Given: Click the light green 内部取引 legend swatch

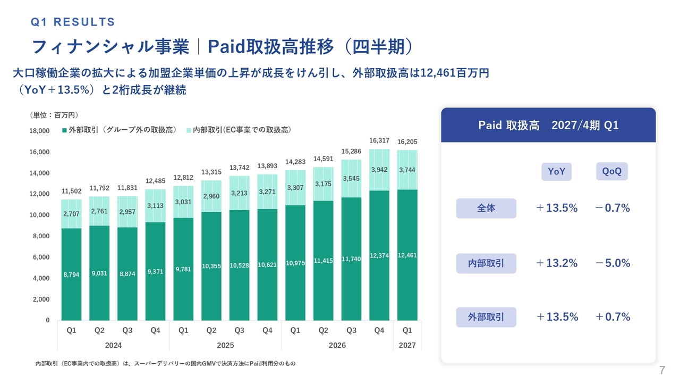Looking at the screenshot, I should 189,130.
